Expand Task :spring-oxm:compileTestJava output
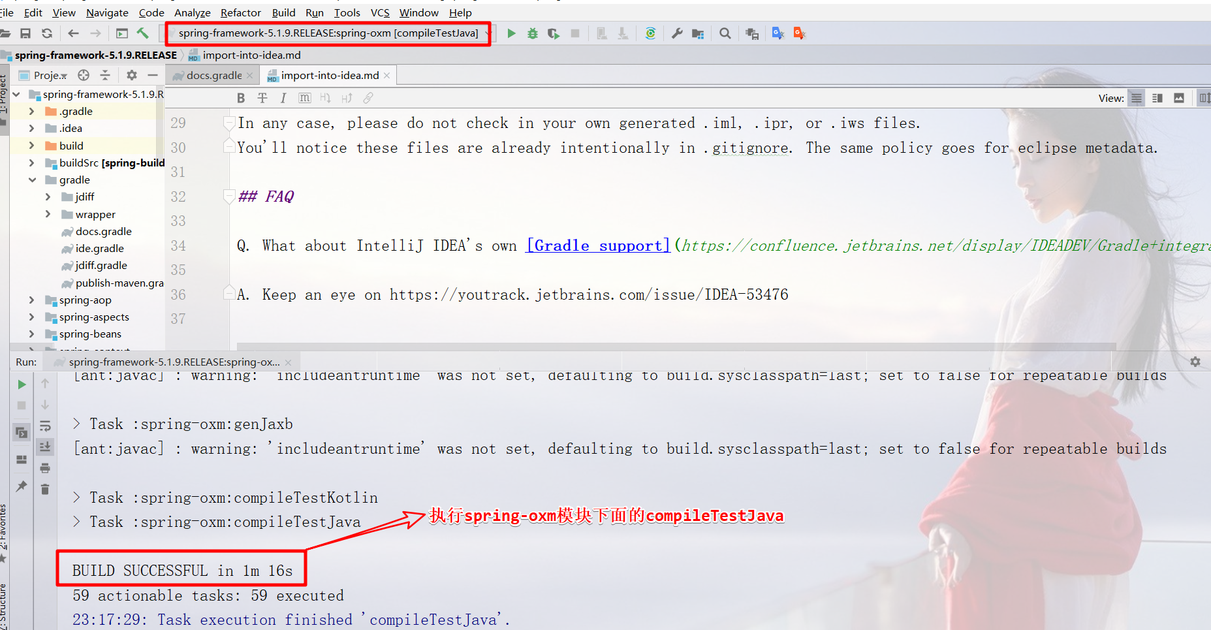Viewport: 1211px width, 630px height. coord(77,522)
